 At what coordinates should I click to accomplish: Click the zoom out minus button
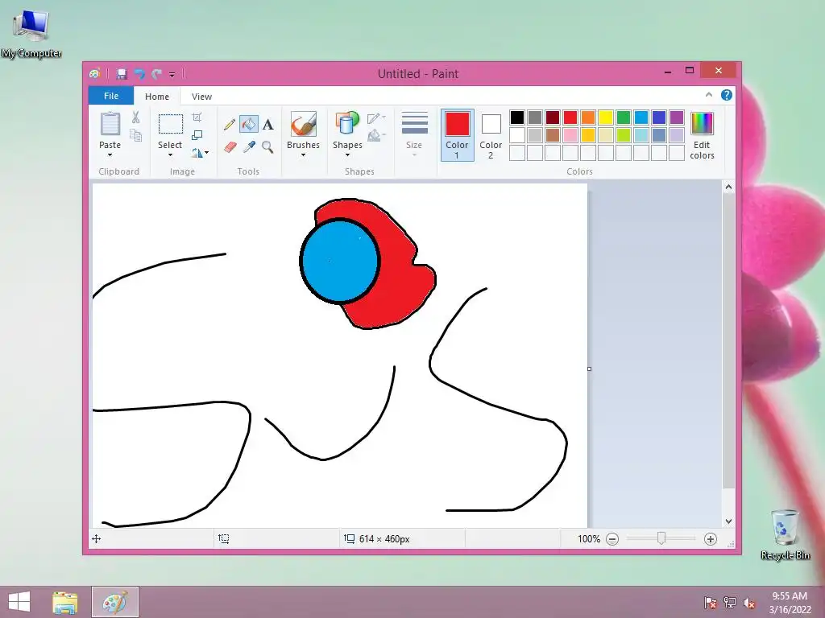(x=612, y=538)
